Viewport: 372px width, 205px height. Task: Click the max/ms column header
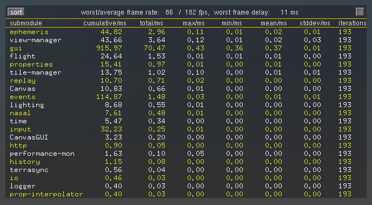click(194, 23)
